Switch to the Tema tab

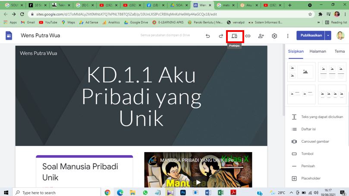pos(340,51)
